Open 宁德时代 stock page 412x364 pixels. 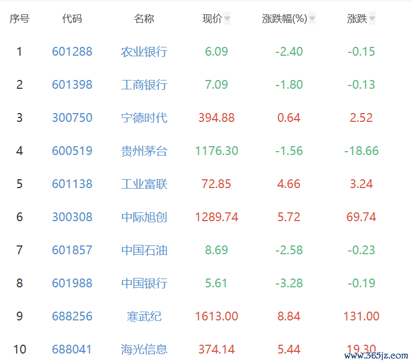(144, 117)
